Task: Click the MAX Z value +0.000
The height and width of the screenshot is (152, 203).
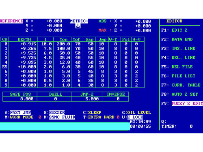Action: (x=143, y=30)
